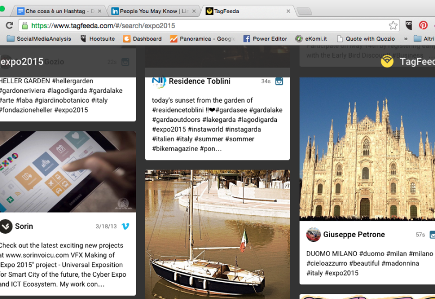Open the Samsung tablet Expo video thumbnail
The width and height of the screenshot is (435, 299).
[67, 172]
